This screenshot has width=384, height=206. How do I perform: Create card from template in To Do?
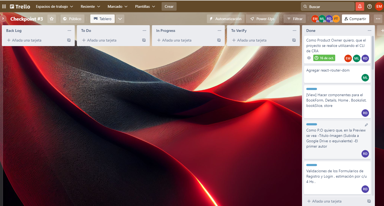[x=144, y=40]
